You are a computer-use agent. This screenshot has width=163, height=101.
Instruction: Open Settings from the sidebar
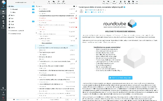[x=3, y=27]
